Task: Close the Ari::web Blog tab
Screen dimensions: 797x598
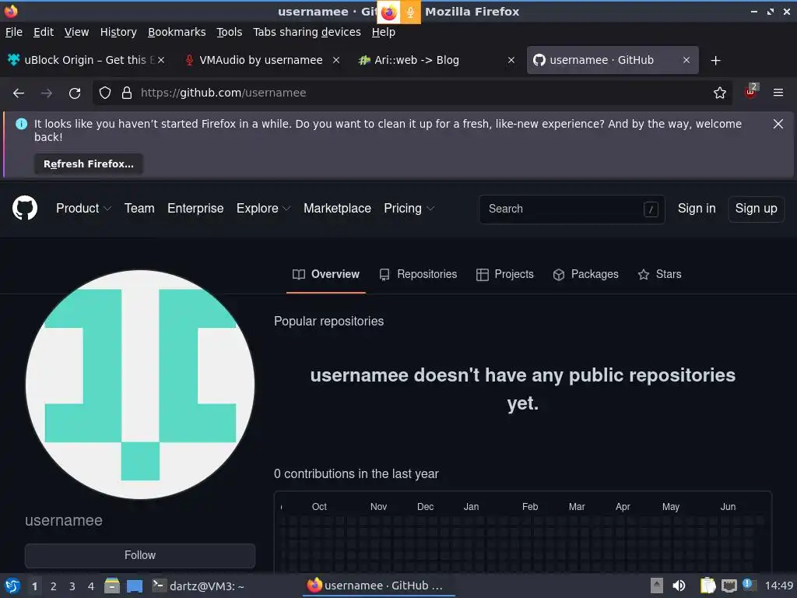Action: (511, 60)
